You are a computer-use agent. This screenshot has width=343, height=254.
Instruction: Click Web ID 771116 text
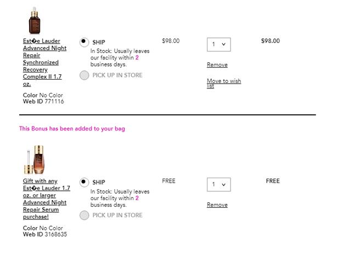43,102
